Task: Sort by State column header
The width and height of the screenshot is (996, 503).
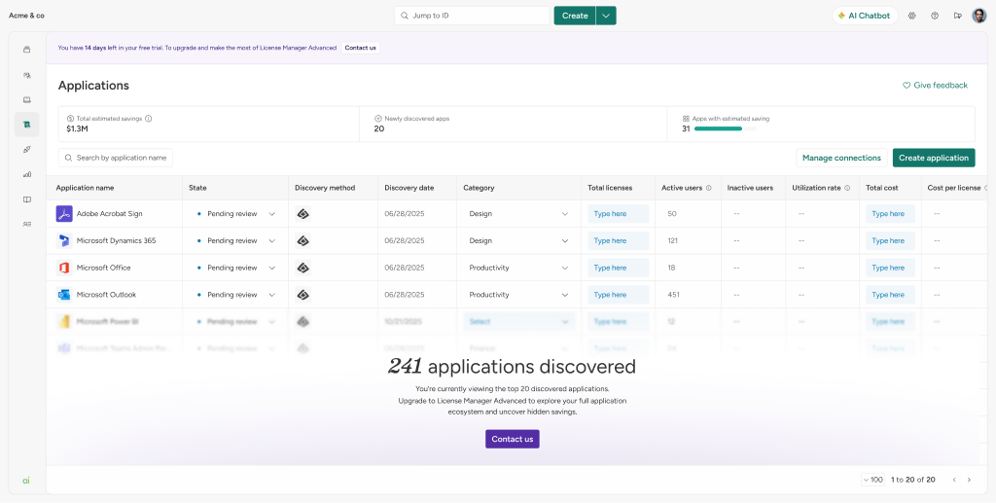Action: 197,188
